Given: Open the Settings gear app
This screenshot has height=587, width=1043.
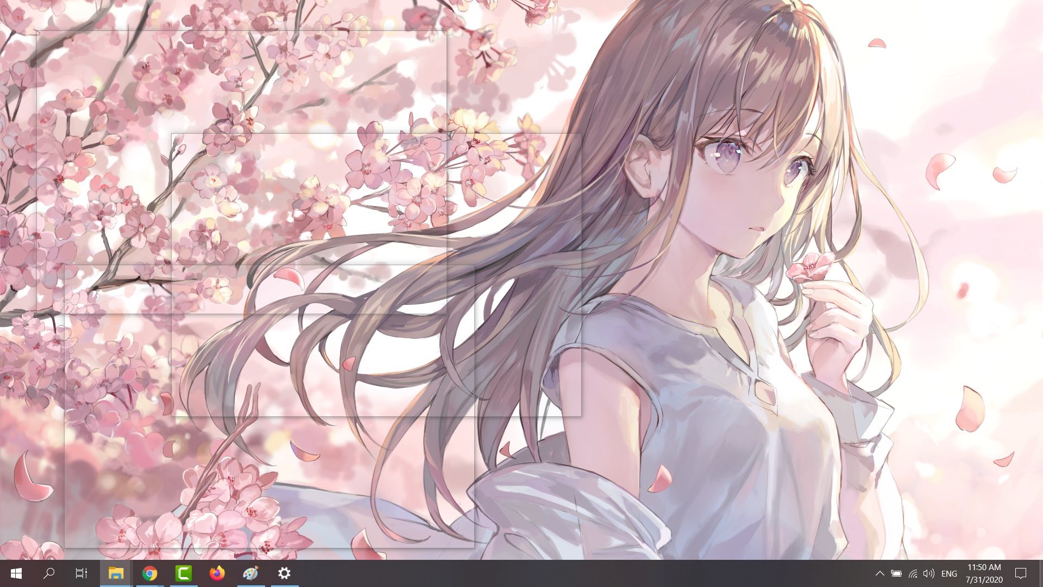Looking at the screenshot, I should click(x=284, y=573).
